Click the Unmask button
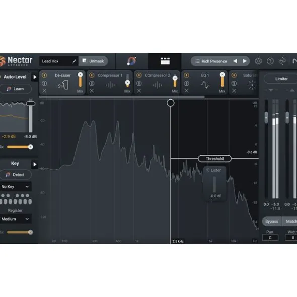Viewport: 297px width, 297px height. (93, 61)
